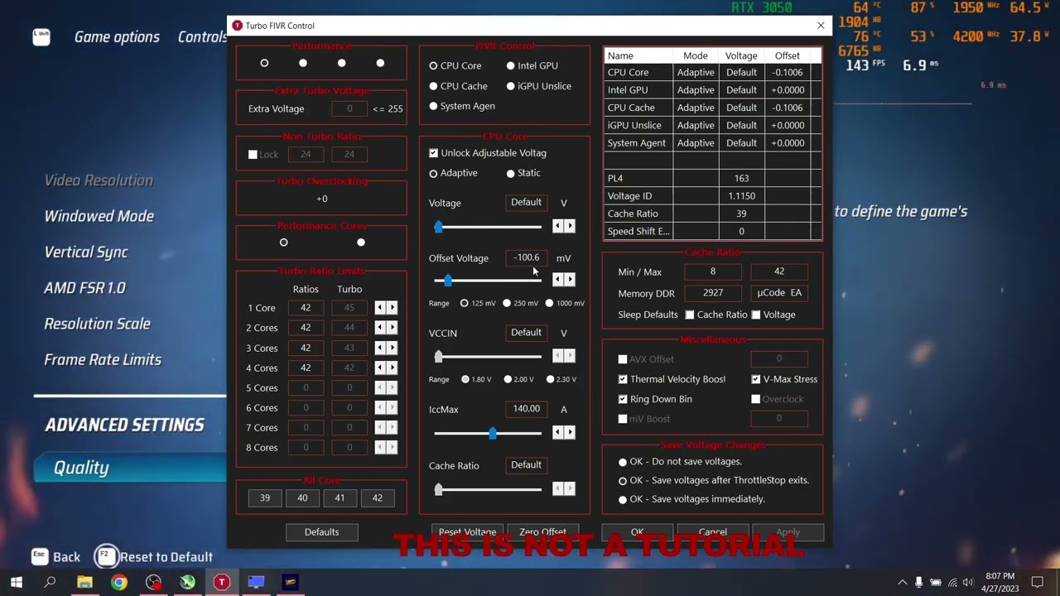Open volume speaker tray icon
This screenshot has height=596, width=1060.
(968, 583)
